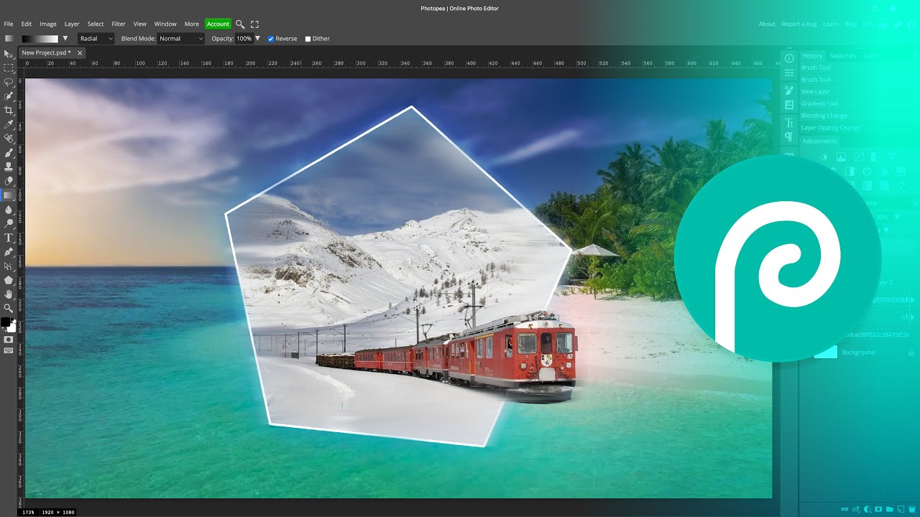Select the Blur tool
The image size is (920, 517).
click(9, 209)
